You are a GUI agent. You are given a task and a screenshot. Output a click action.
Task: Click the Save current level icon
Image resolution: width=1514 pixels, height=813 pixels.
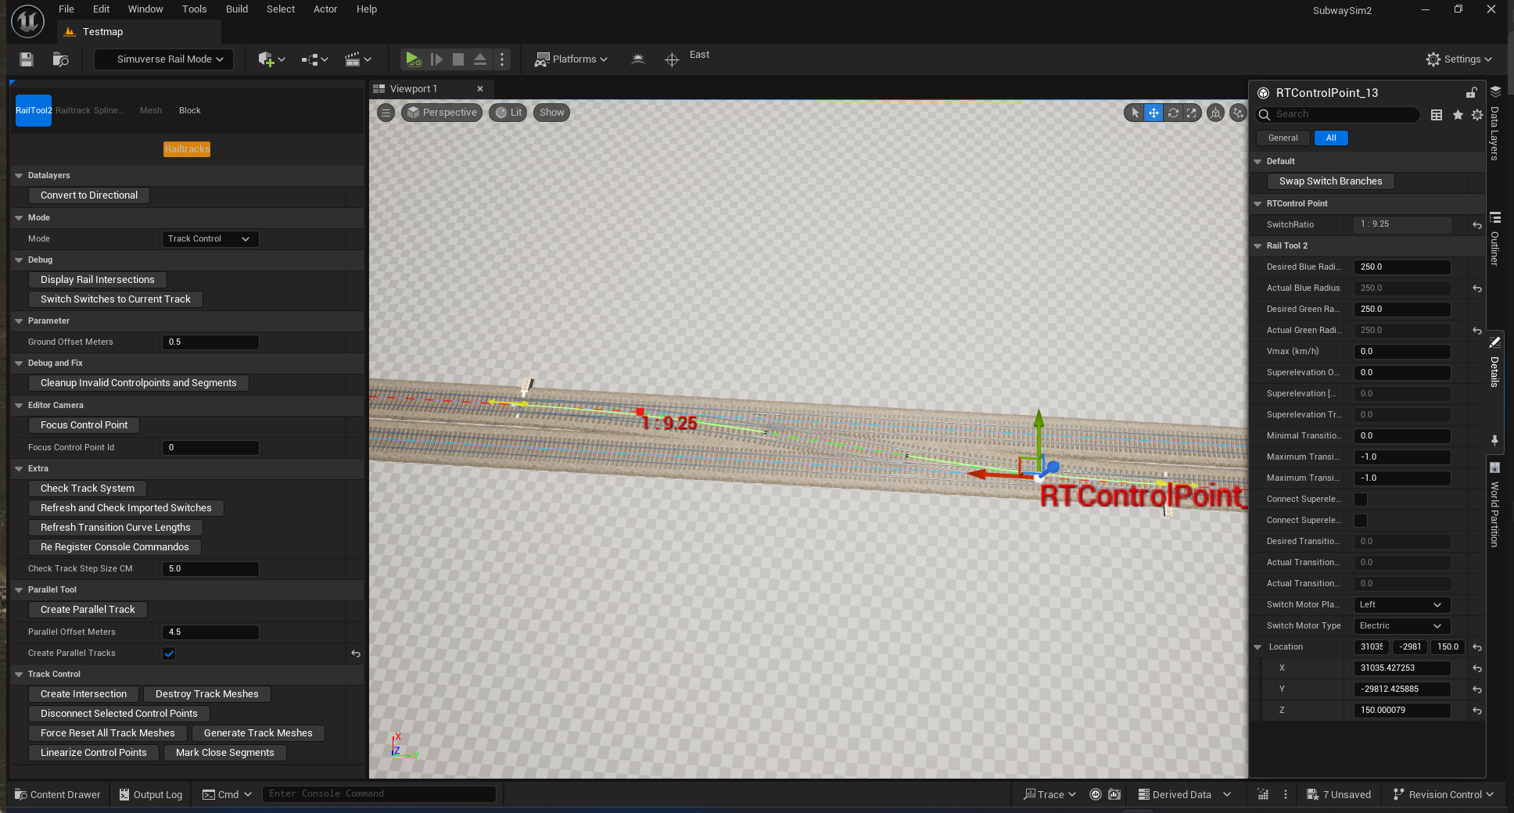coord(27,59)
